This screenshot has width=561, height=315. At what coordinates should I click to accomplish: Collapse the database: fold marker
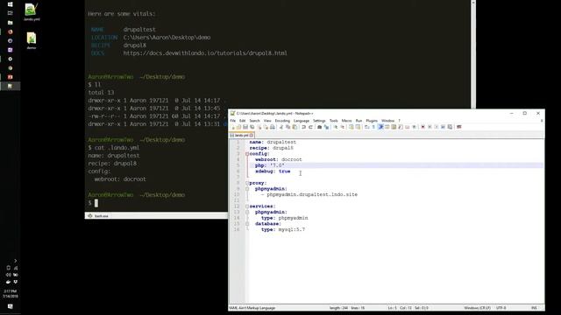click(x=247, y=224)
